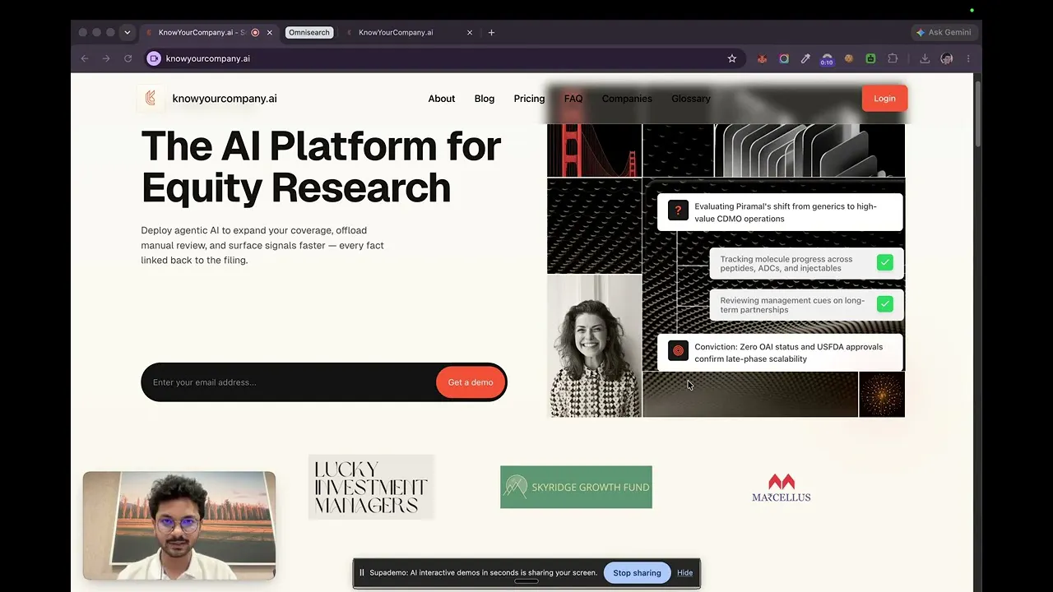
Task: Open the cookie extension icon
Action: (849, 58)
